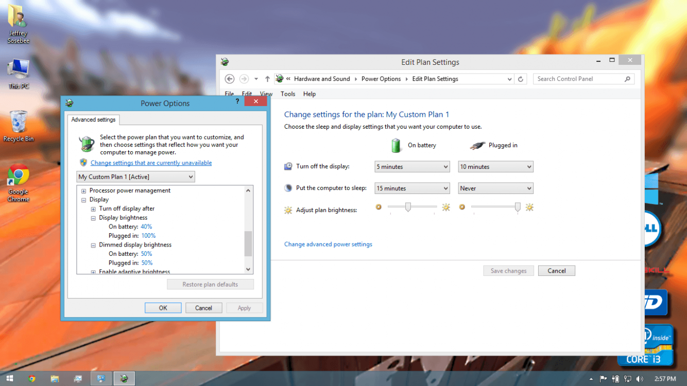Open the Tools menu
687x386 pixels.
click(x=288, y=94)
